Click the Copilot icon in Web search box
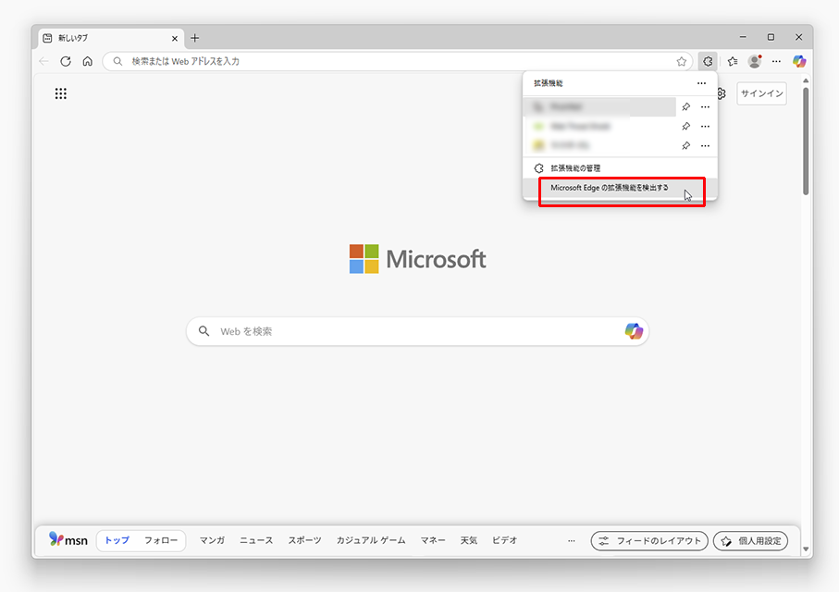The width and height of the screenshot is (839, 592). [x=634, y=331]
